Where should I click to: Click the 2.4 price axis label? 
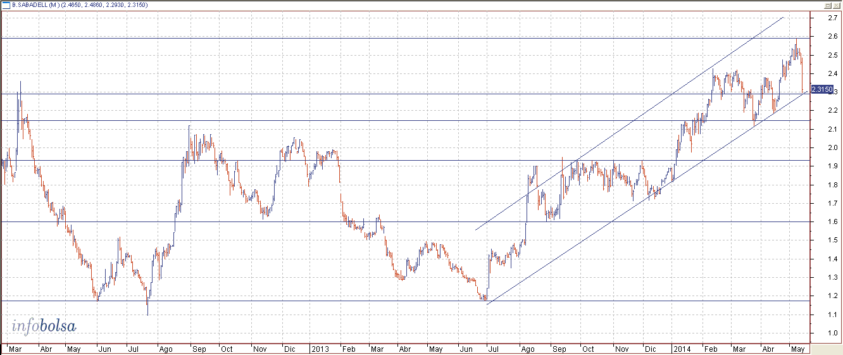pyautogui.click(x=833, y=73)
